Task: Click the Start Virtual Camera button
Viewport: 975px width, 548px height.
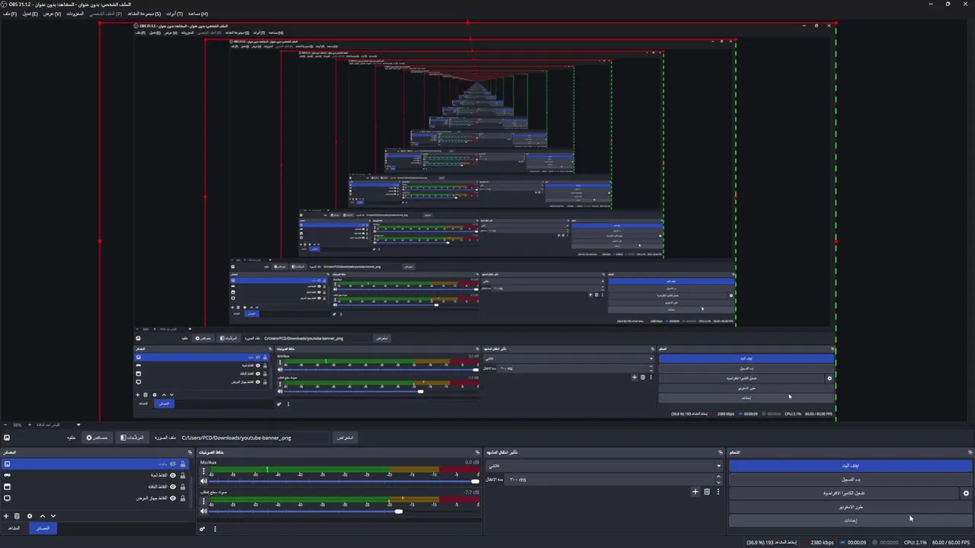Action: (843, 493)
